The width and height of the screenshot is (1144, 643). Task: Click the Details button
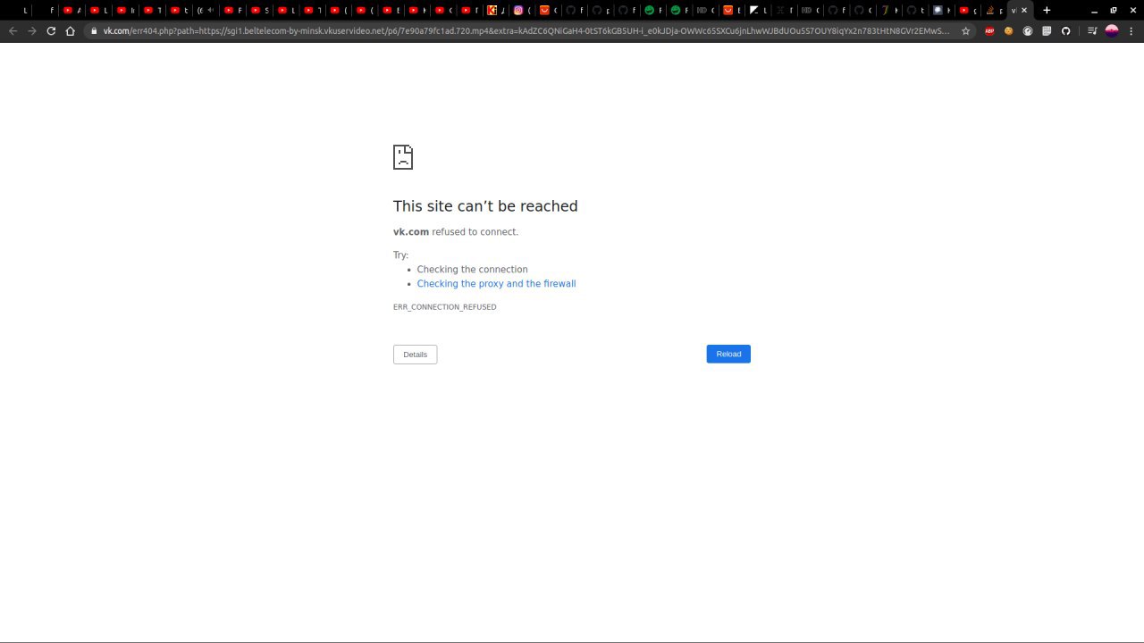point(415,355)
